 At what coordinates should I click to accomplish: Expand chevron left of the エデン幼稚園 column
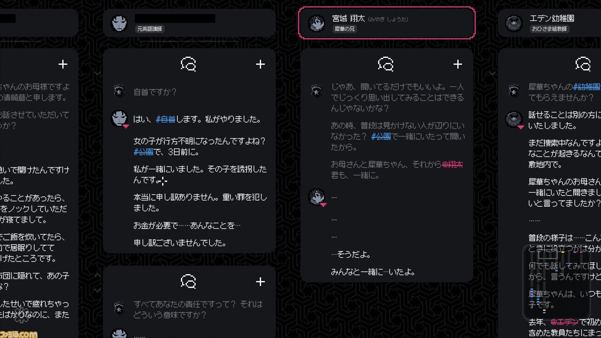pyautogui.click(x=492, y=73)
